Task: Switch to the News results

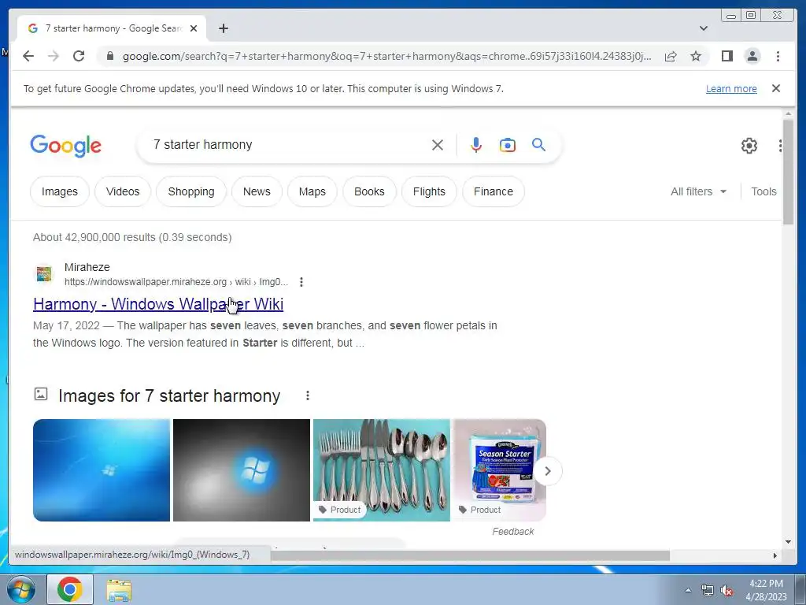Action: (257, 191)
